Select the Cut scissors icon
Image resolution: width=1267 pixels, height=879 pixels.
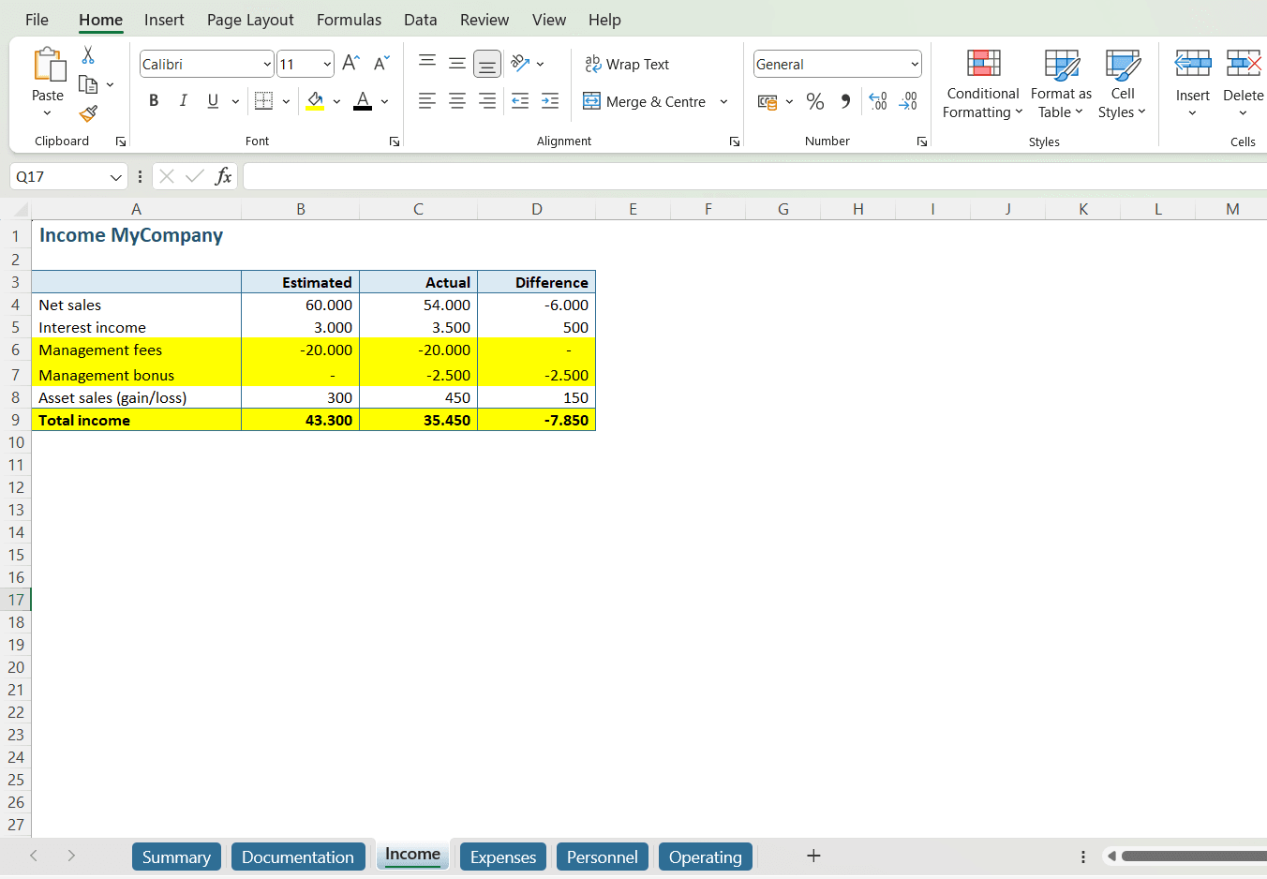(89, 54)
